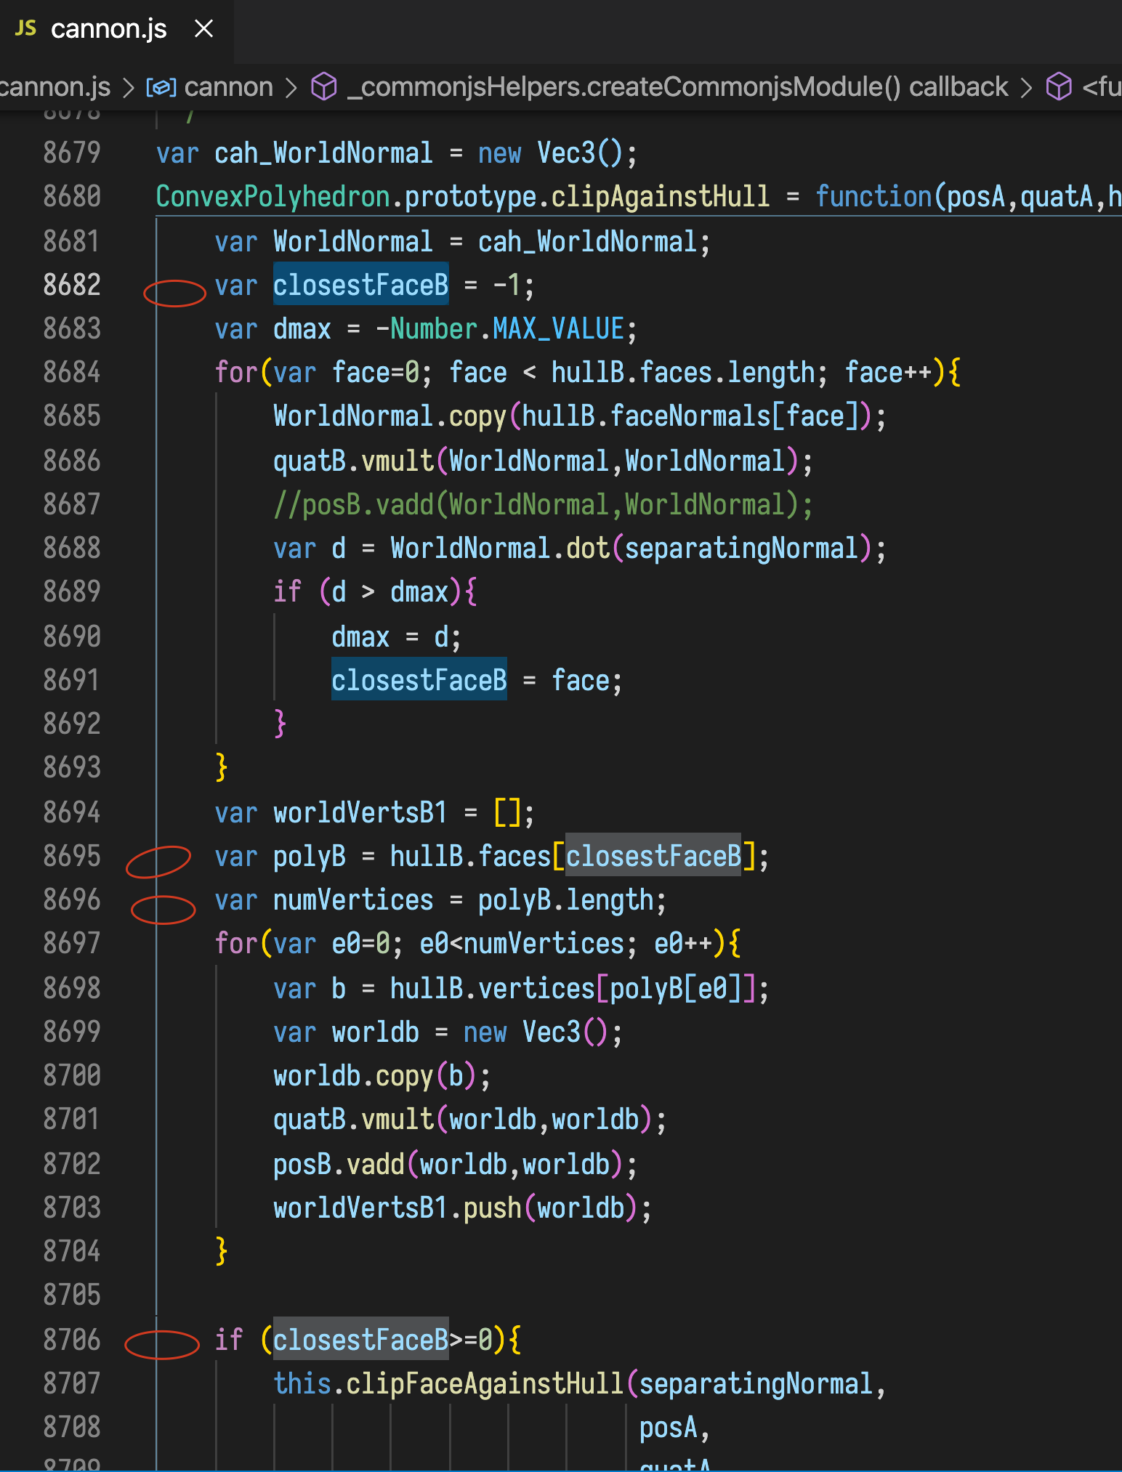Click hullB.vertices on line 8698
The image size is (1122, 1472).
click(x=493, y=988)
